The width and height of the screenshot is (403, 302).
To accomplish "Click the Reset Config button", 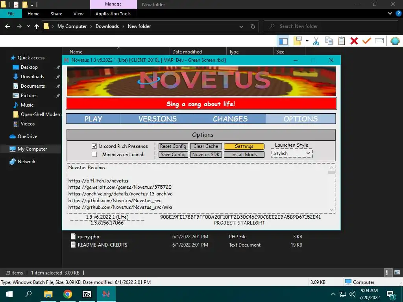I will pyautogui.click(x=173, y=146).
